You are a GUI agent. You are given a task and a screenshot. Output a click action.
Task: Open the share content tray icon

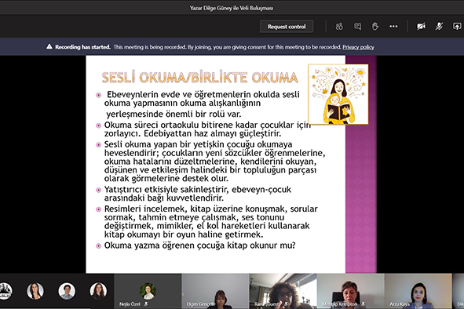tap(457, 27)
